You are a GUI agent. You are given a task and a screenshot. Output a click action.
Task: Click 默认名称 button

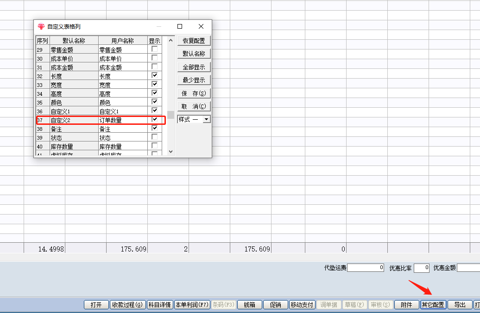click(x=194, y=54)
